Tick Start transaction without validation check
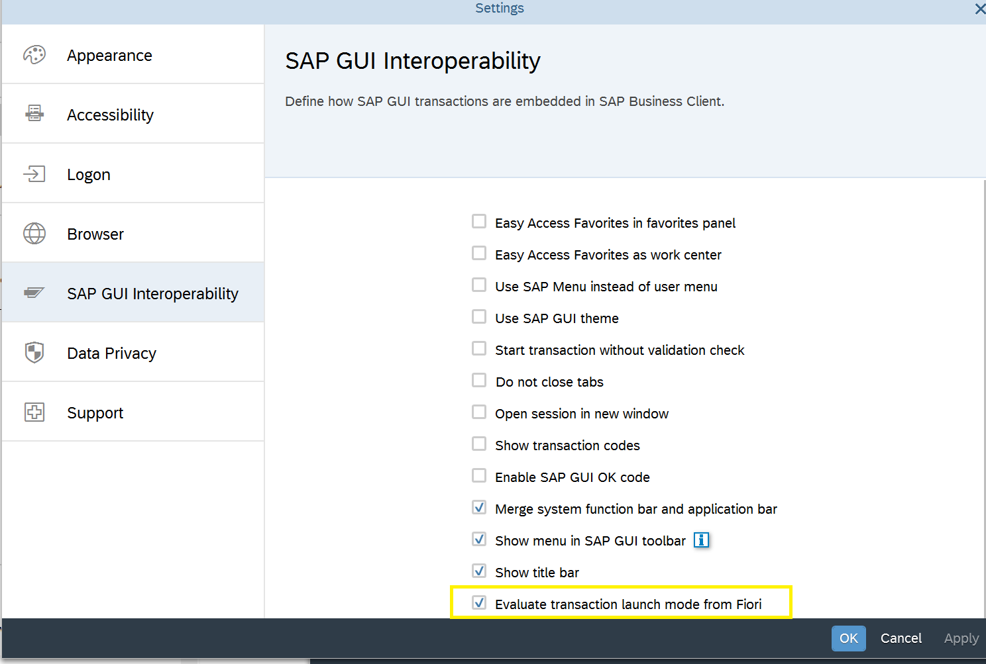Viewport: 986px width, 664px height. pyautogui.click(x=479, y=349)
